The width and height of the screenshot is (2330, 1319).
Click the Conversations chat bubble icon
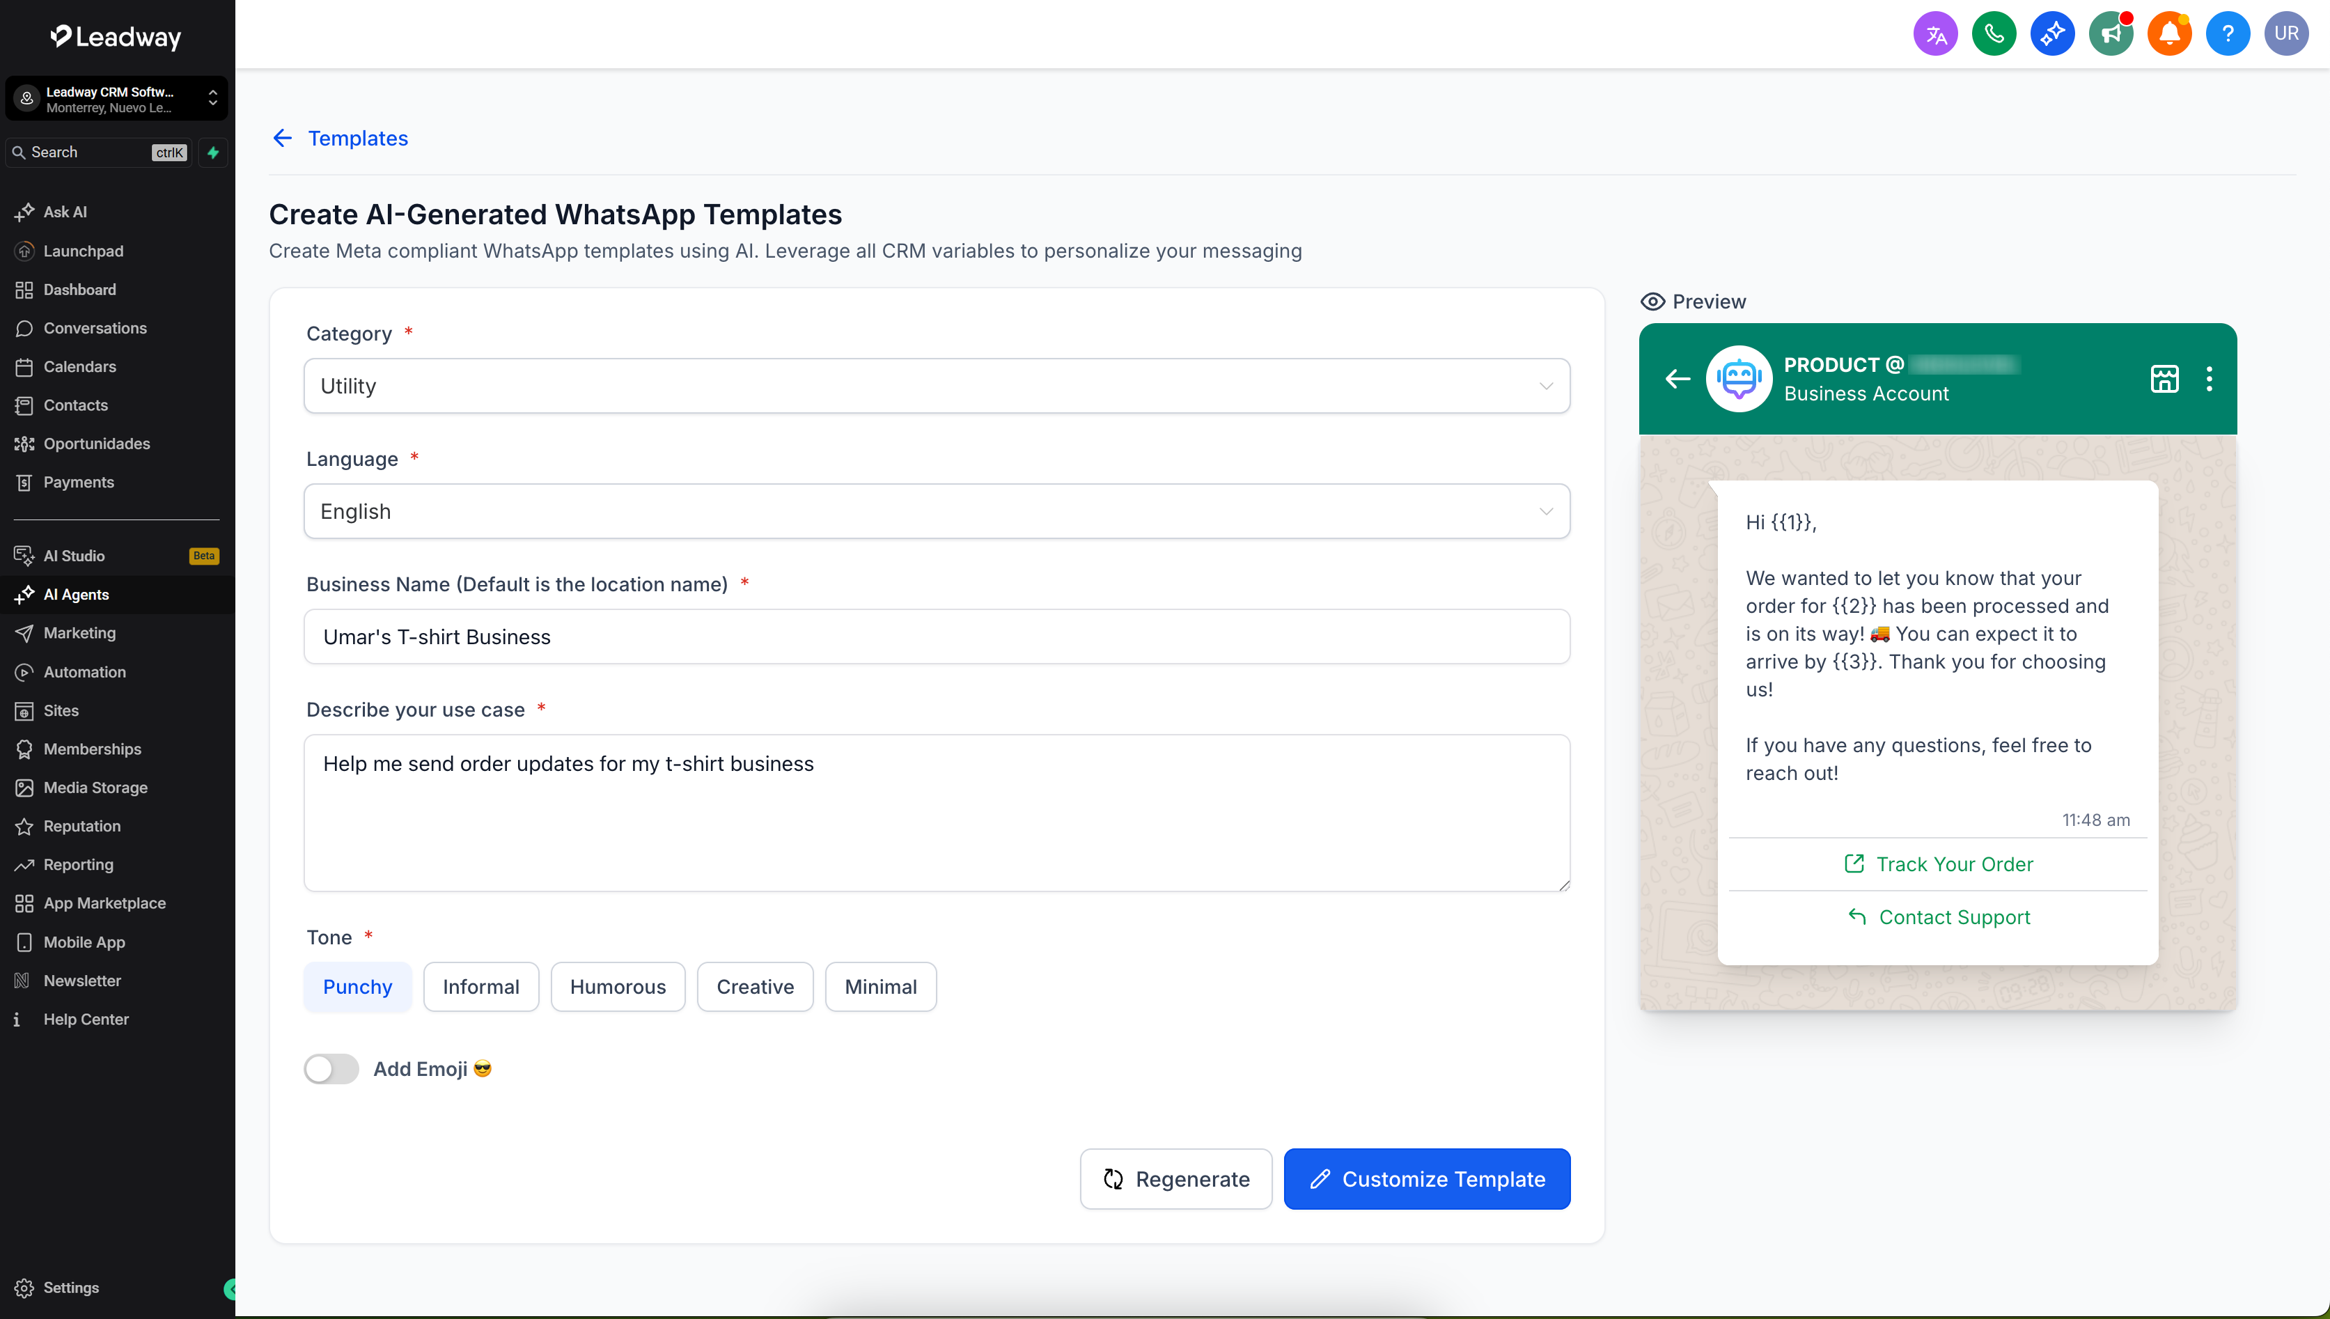click(24, 328)
